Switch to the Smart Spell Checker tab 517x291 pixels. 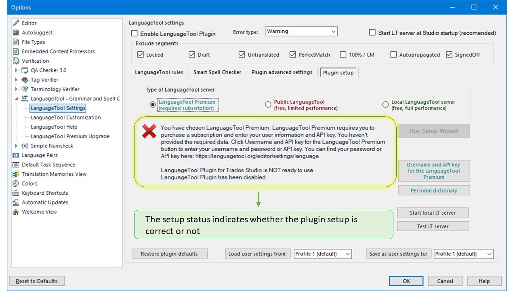click(x=217, y=72)
